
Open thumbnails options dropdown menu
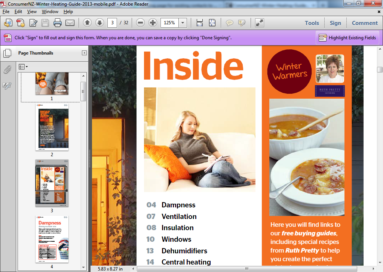(x=23, y=67)
